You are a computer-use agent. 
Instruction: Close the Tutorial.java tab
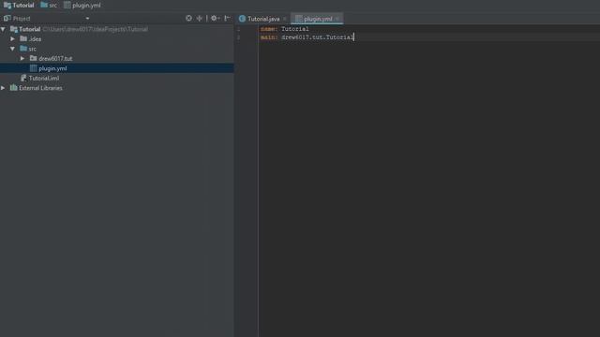285,19
